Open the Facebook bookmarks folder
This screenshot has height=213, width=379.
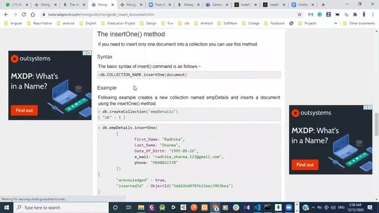[x=274, y=24]
